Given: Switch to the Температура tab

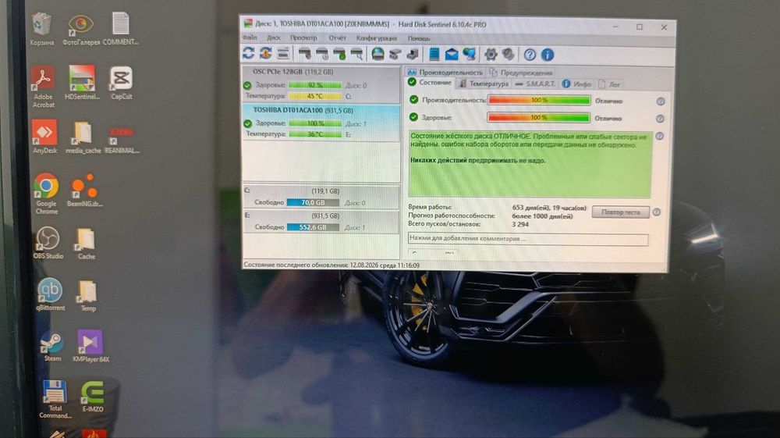Looking at the screenshot, I should point(484,84).
